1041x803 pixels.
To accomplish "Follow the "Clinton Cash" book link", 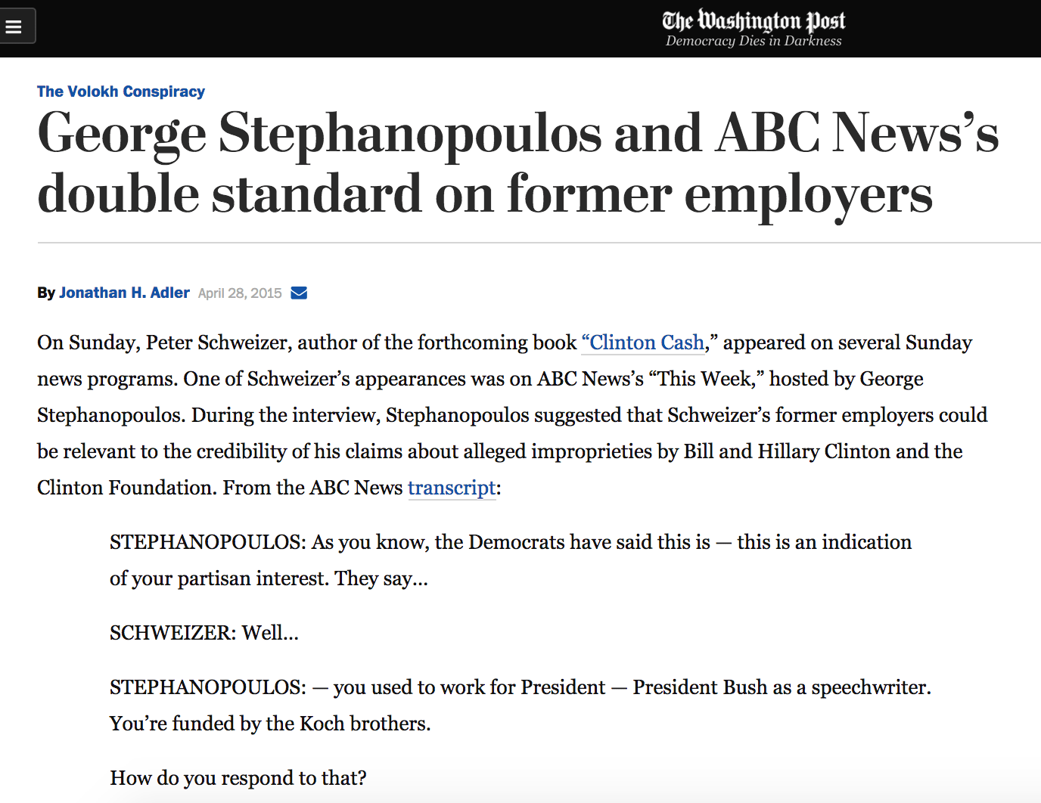I will (643, 343).
